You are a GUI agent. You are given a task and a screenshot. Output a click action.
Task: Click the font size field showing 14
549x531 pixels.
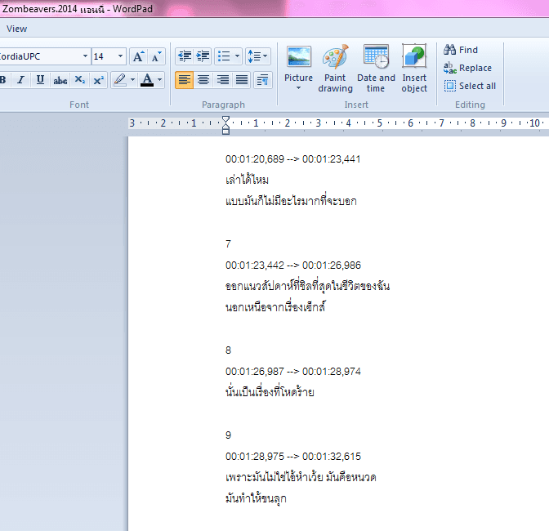point(104,56)
